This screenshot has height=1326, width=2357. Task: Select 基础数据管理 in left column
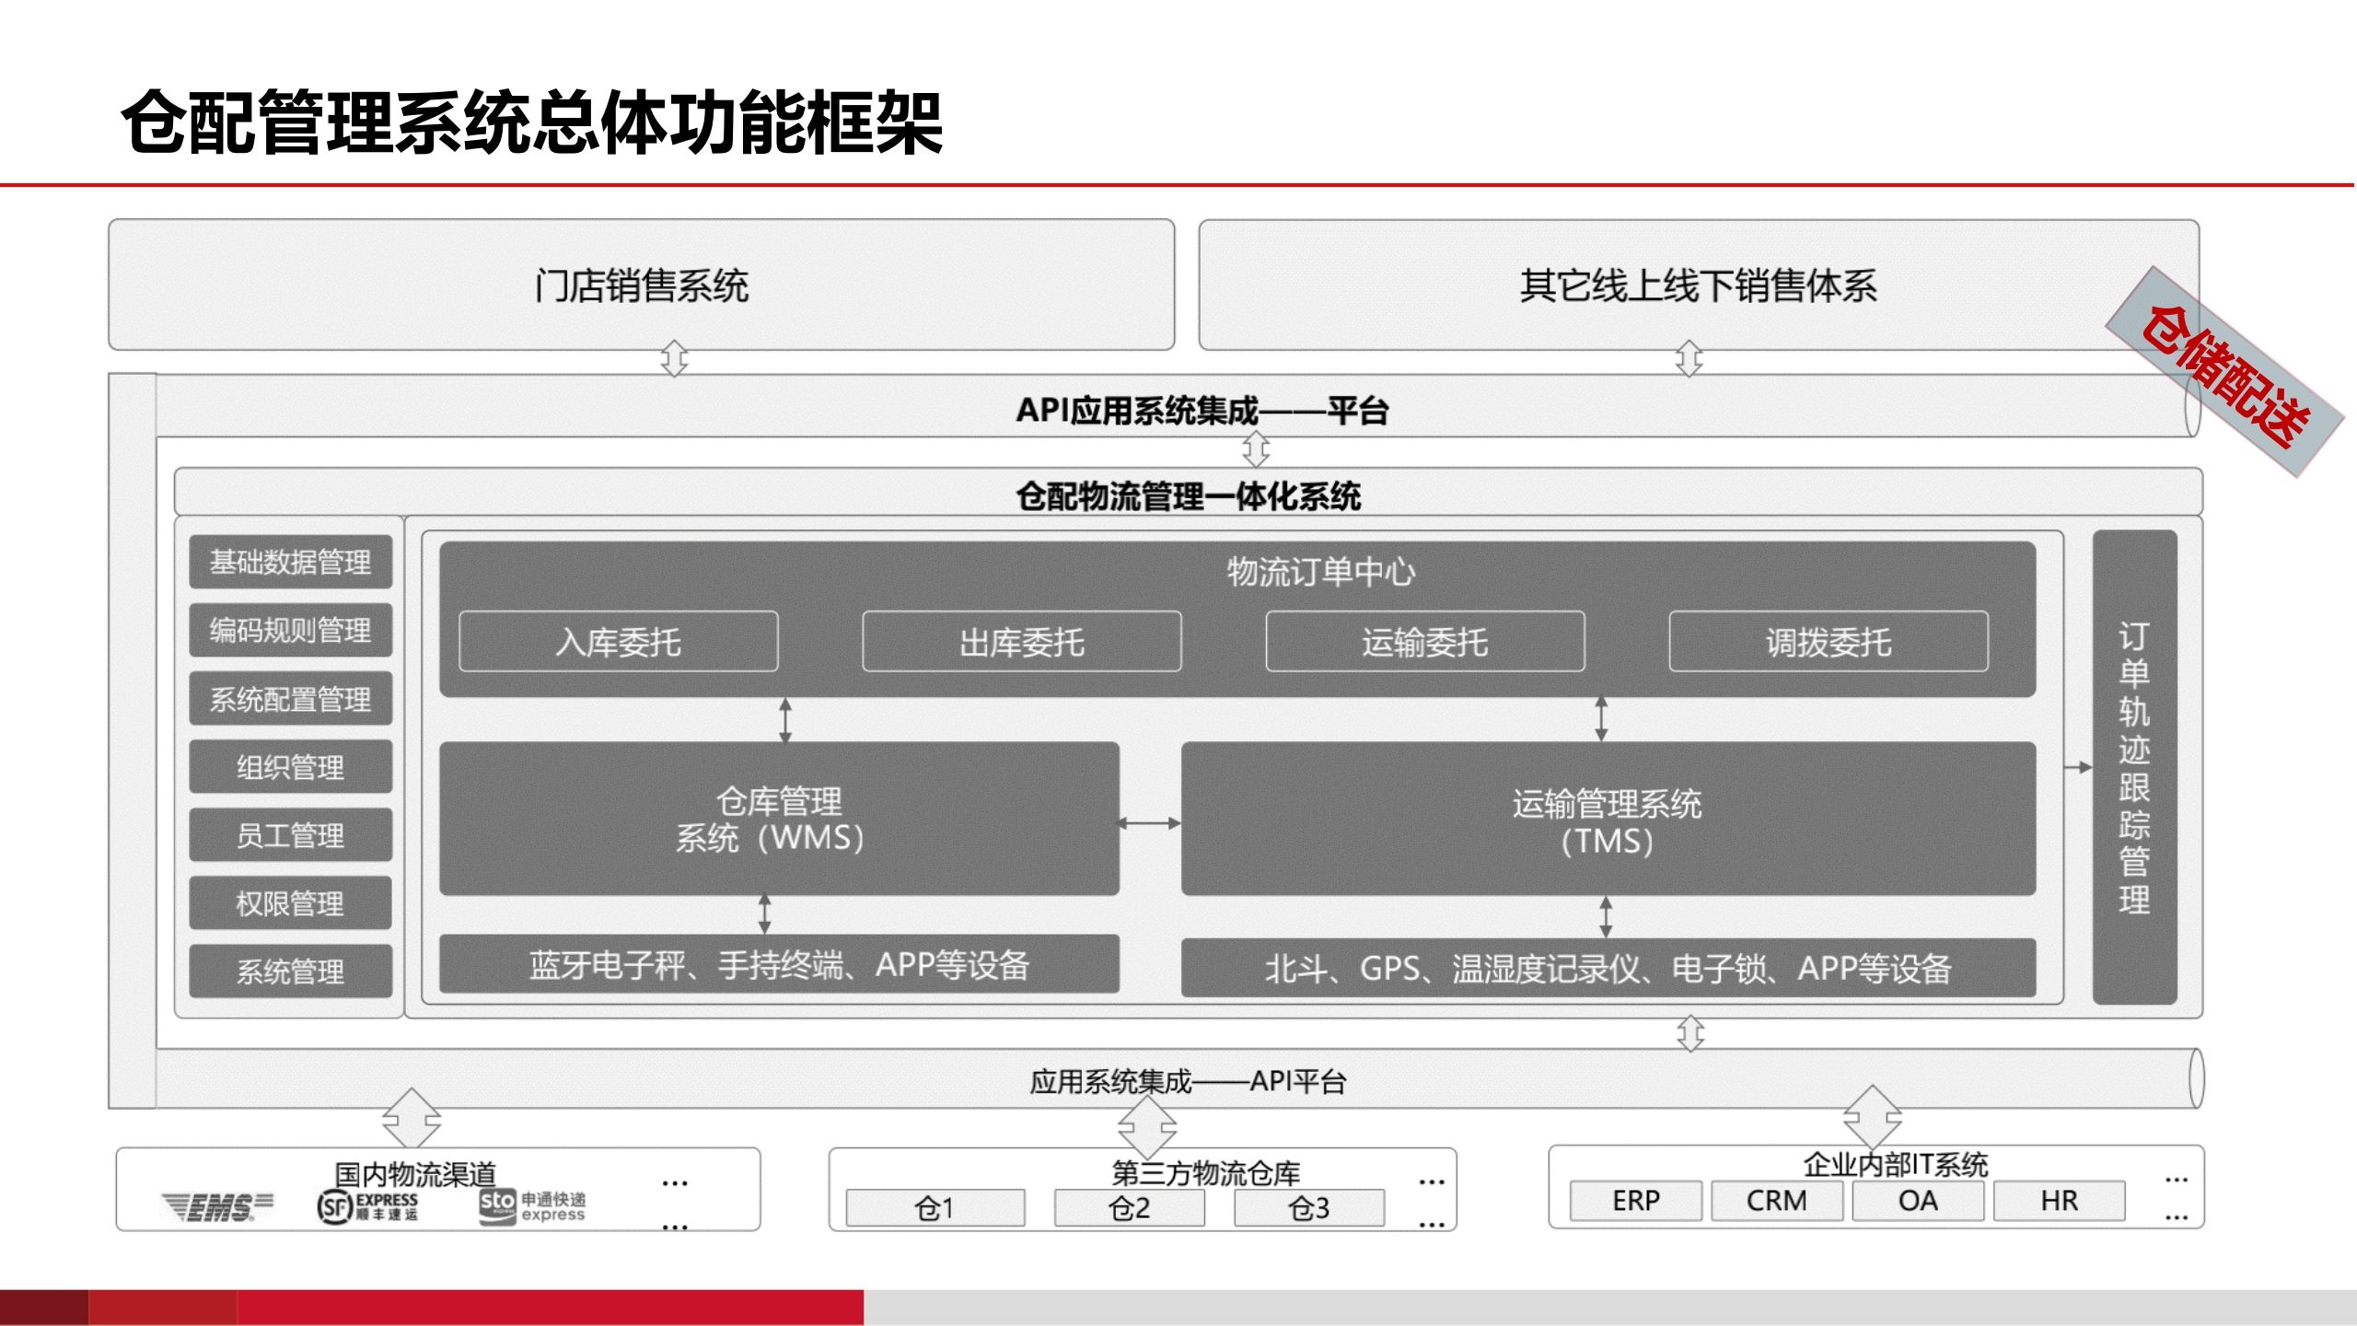[x=290, y=562]
